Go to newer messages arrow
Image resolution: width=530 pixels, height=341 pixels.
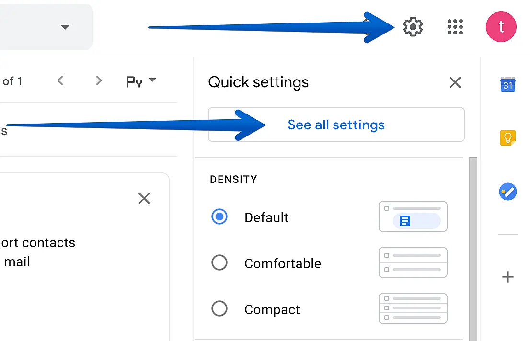[60, 81]
